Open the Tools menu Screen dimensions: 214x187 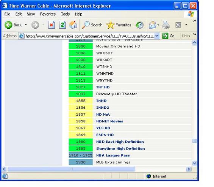tap(65, 14)
